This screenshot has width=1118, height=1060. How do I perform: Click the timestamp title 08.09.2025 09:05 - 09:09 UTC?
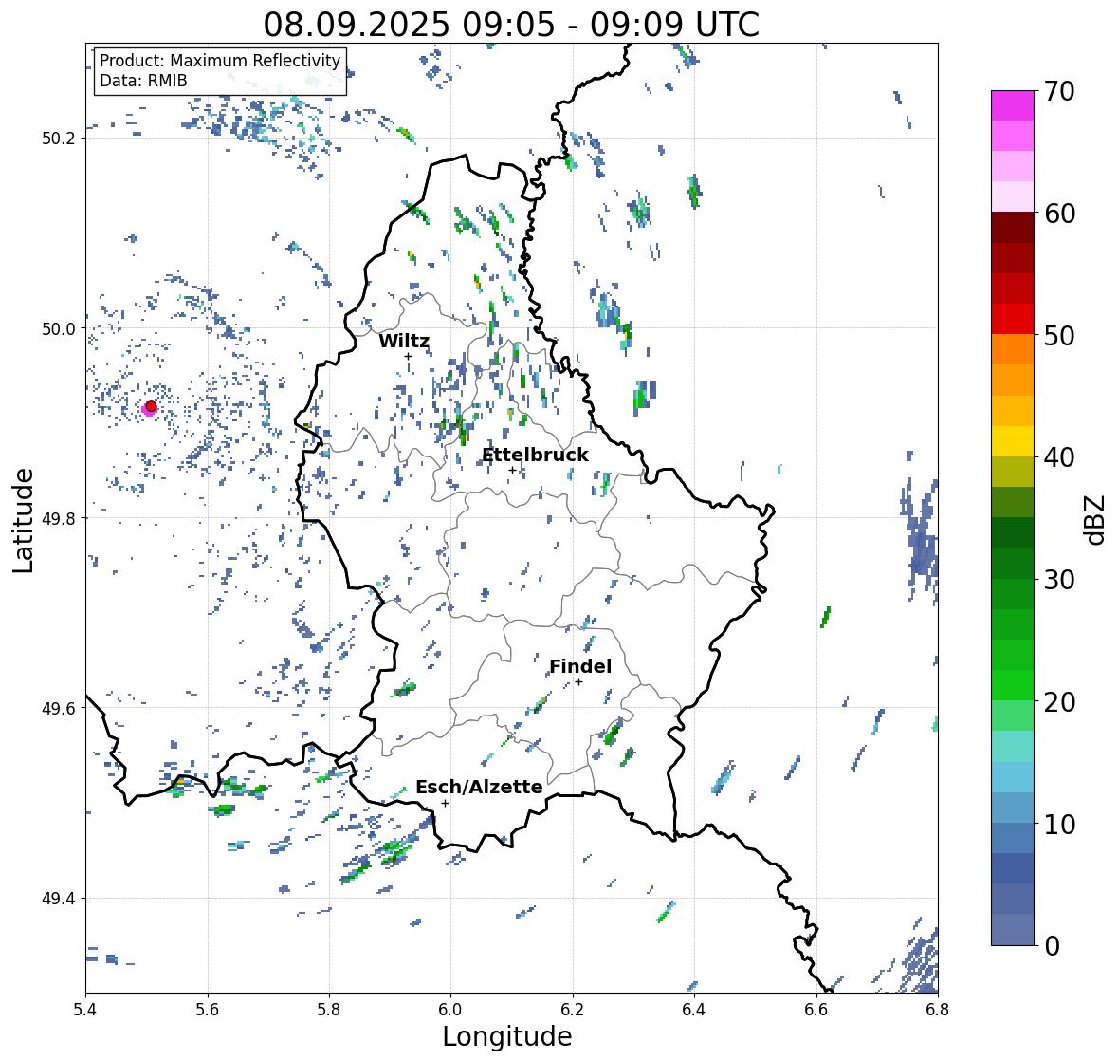click(x=511, y=25)
